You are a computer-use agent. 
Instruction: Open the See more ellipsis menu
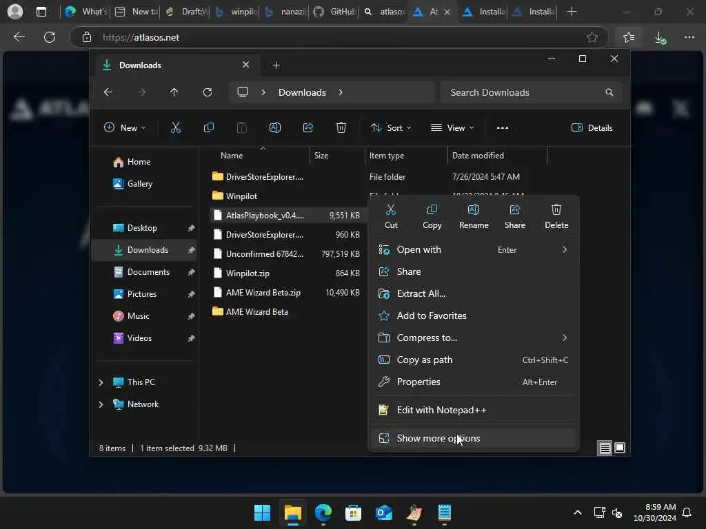coord(503,127)
